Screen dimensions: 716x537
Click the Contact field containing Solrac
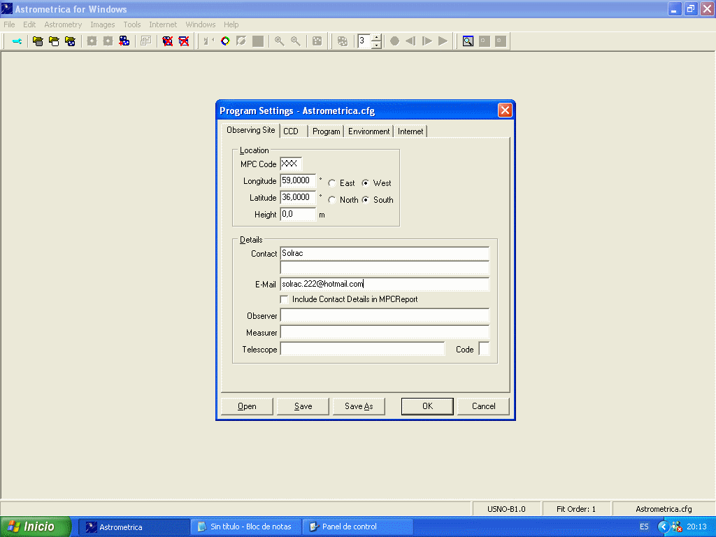pyautogui.click(x=385, y=253)
